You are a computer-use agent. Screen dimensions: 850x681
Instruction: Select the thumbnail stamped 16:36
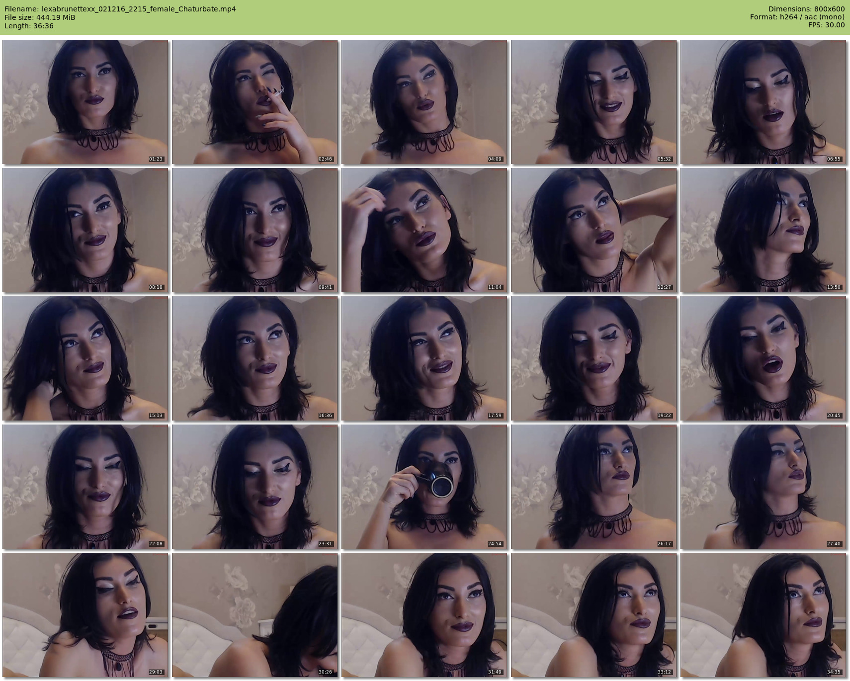tap(255, 358)
